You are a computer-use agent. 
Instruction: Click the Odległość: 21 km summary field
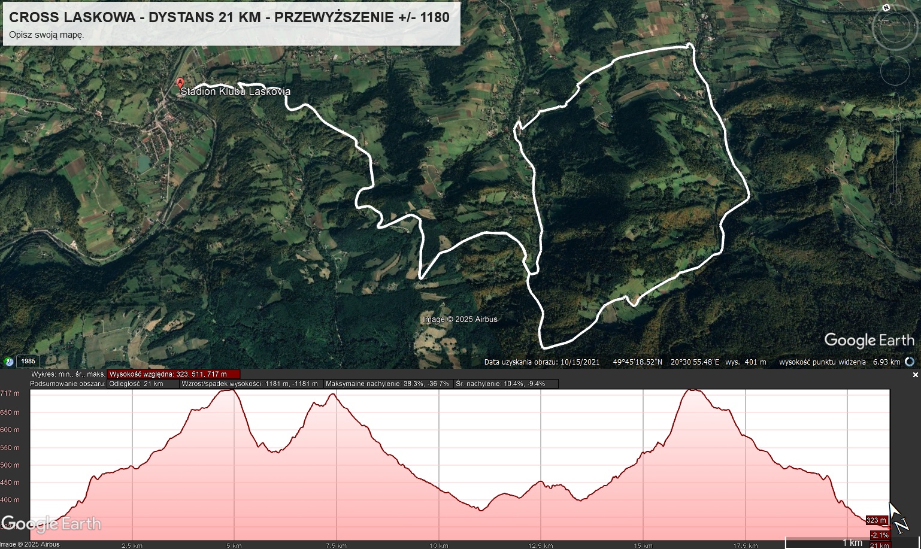tap(143, 384)
